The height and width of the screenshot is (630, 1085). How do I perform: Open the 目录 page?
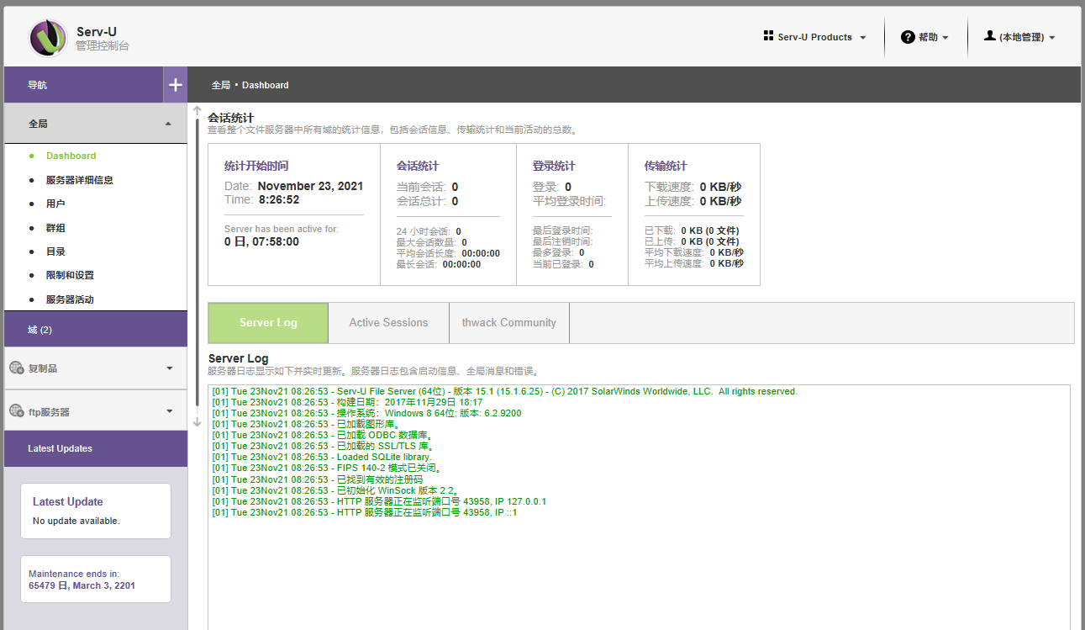[x=55, y=251]
